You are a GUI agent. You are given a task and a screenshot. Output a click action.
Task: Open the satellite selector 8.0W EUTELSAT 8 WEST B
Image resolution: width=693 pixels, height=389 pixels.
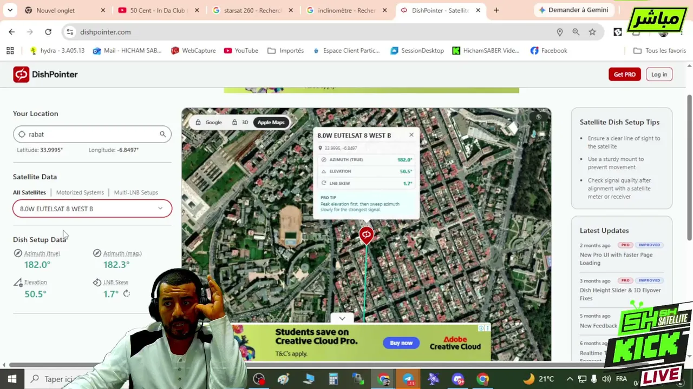coord(92,209)
